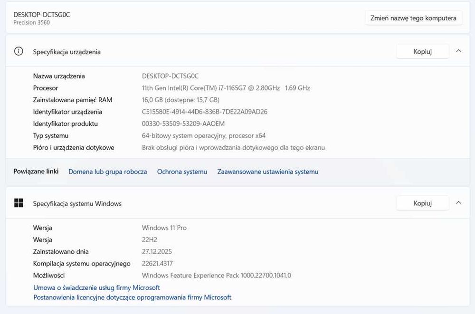475x314 pixels.
Task: Click the Pióro i urządzenia dotykowe label
Action: click(x=74, y=148)
